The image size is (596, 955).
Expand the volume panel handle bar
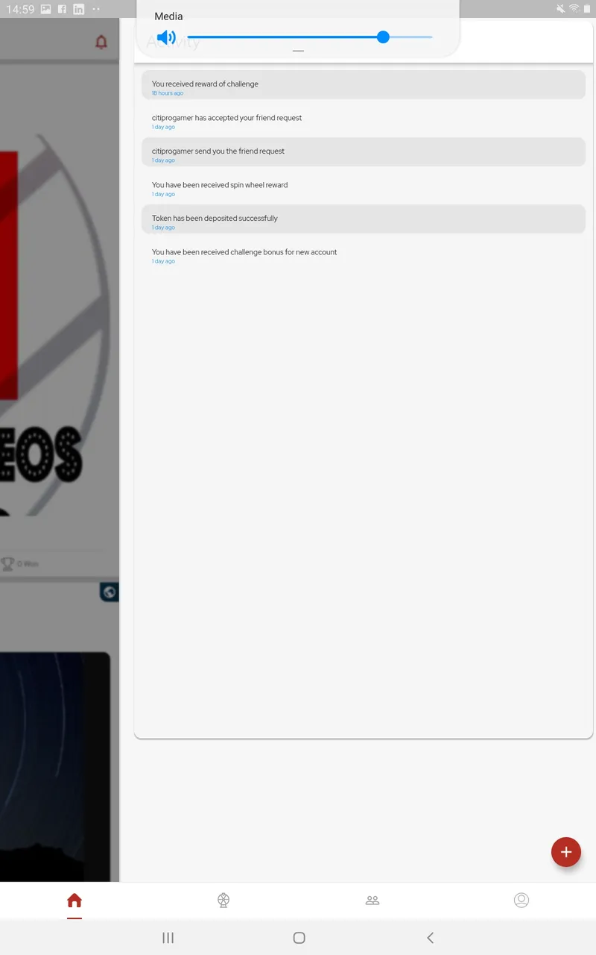[x=298, y=51]
